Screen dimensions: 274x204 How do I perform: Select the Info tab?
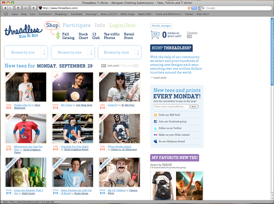(100, 25)
